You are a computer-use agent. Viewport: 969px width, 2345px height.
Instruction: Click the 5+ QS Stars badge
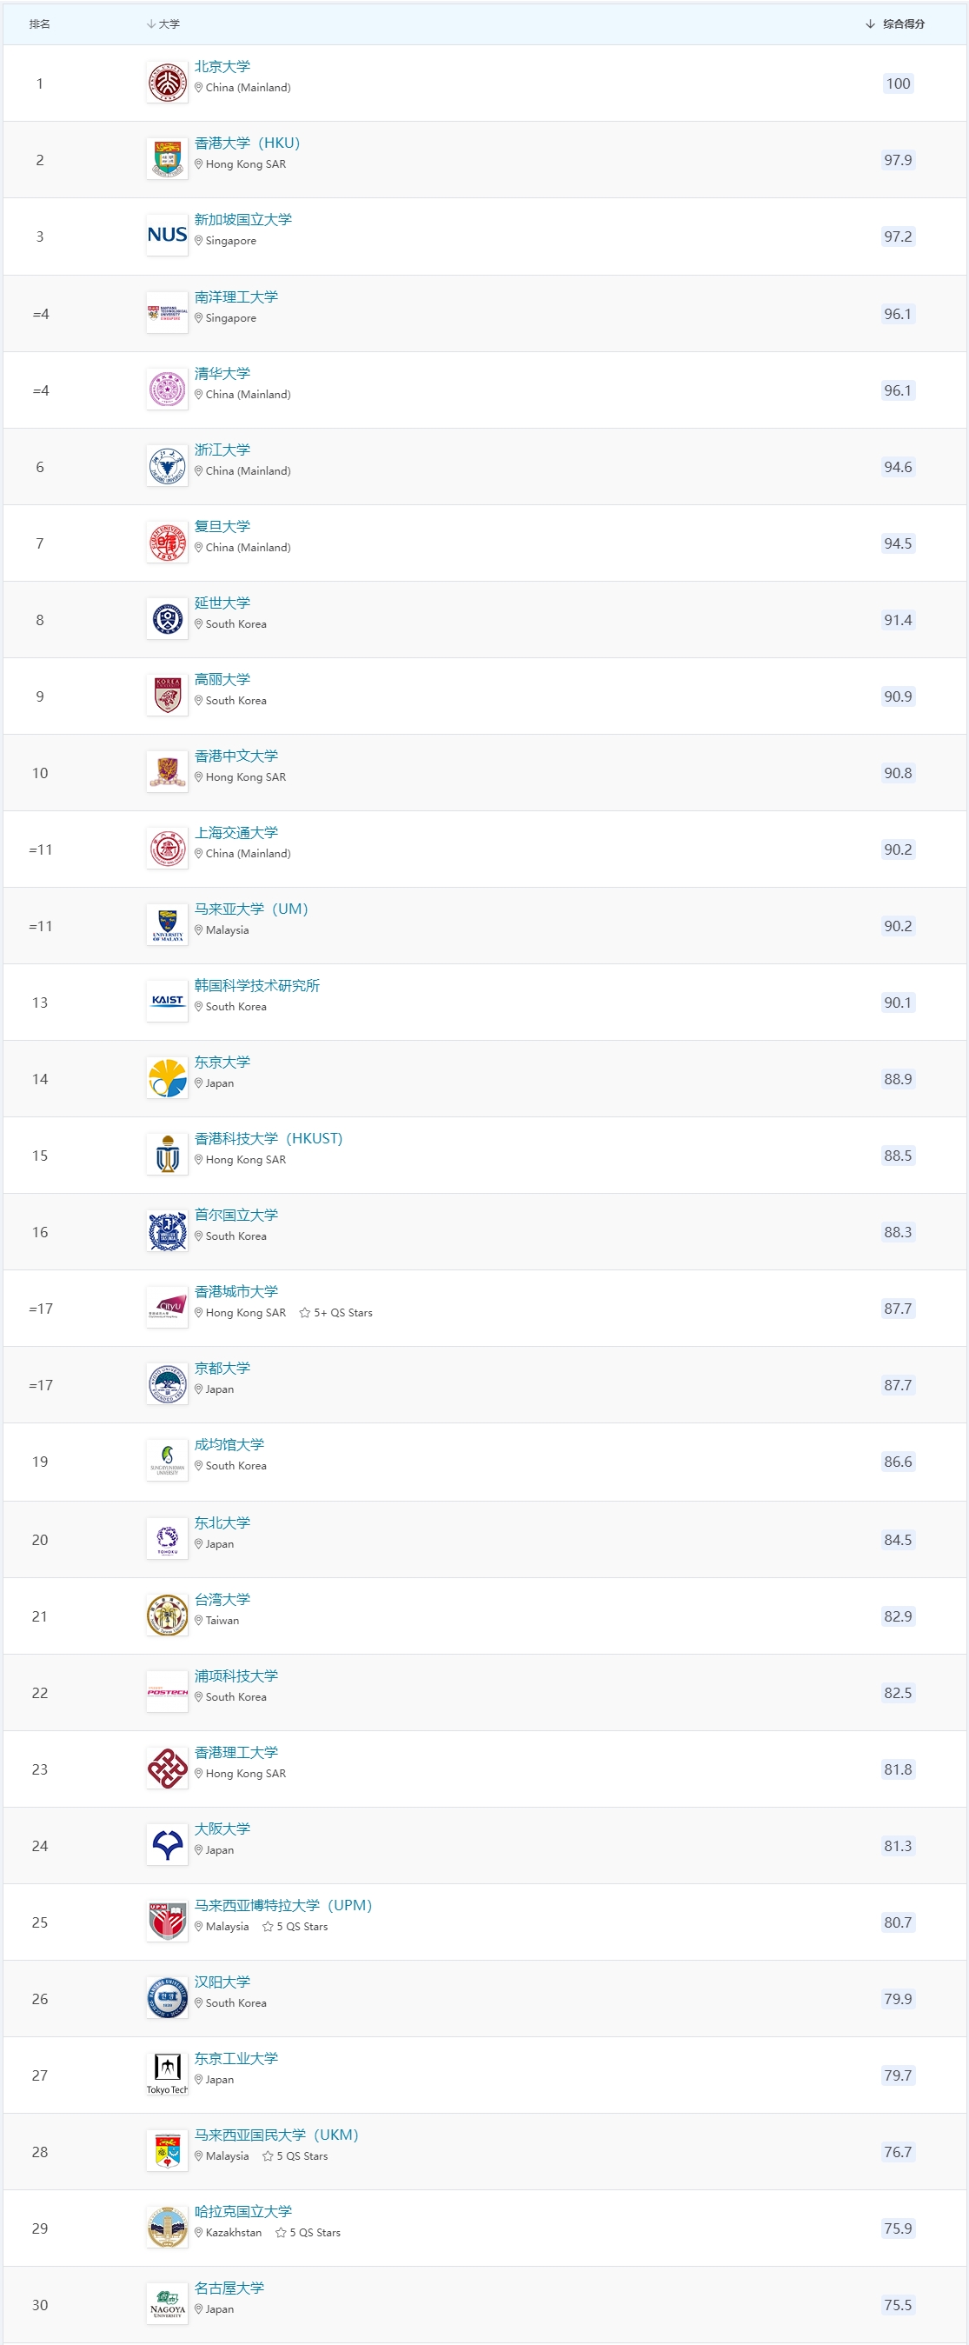(x=336, y=1313)
